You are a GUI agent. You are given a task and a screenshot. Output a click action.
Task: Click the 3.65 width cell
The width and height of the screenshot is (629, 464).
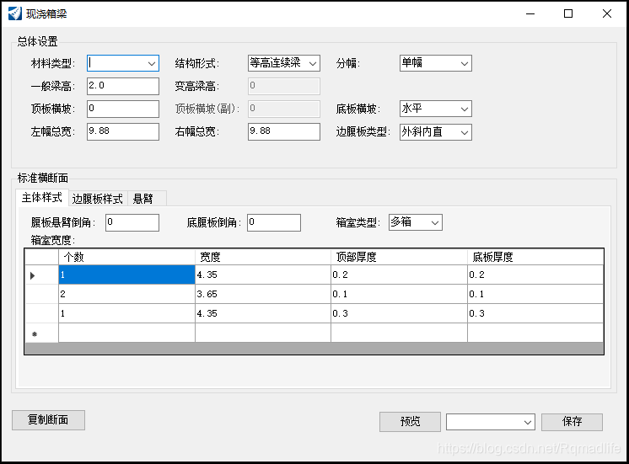tap(263, 294)
